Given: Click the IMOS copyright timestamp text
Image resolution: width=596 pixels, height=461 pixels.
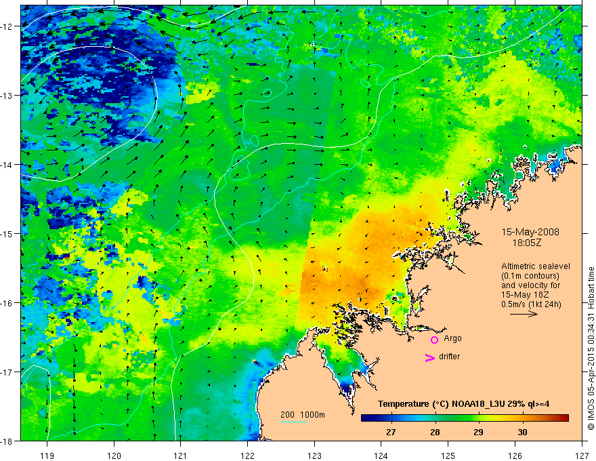Looking at the screenshot, I should [x=591, y=348].
